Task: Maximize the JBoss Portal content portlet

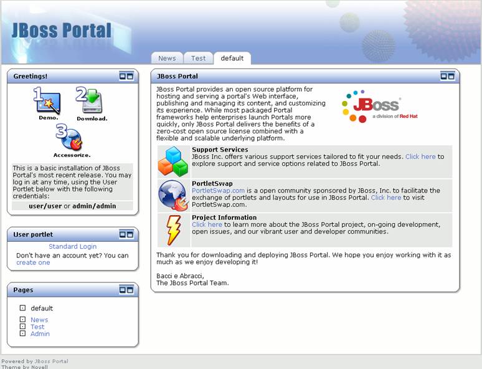Action: point(451,75)
